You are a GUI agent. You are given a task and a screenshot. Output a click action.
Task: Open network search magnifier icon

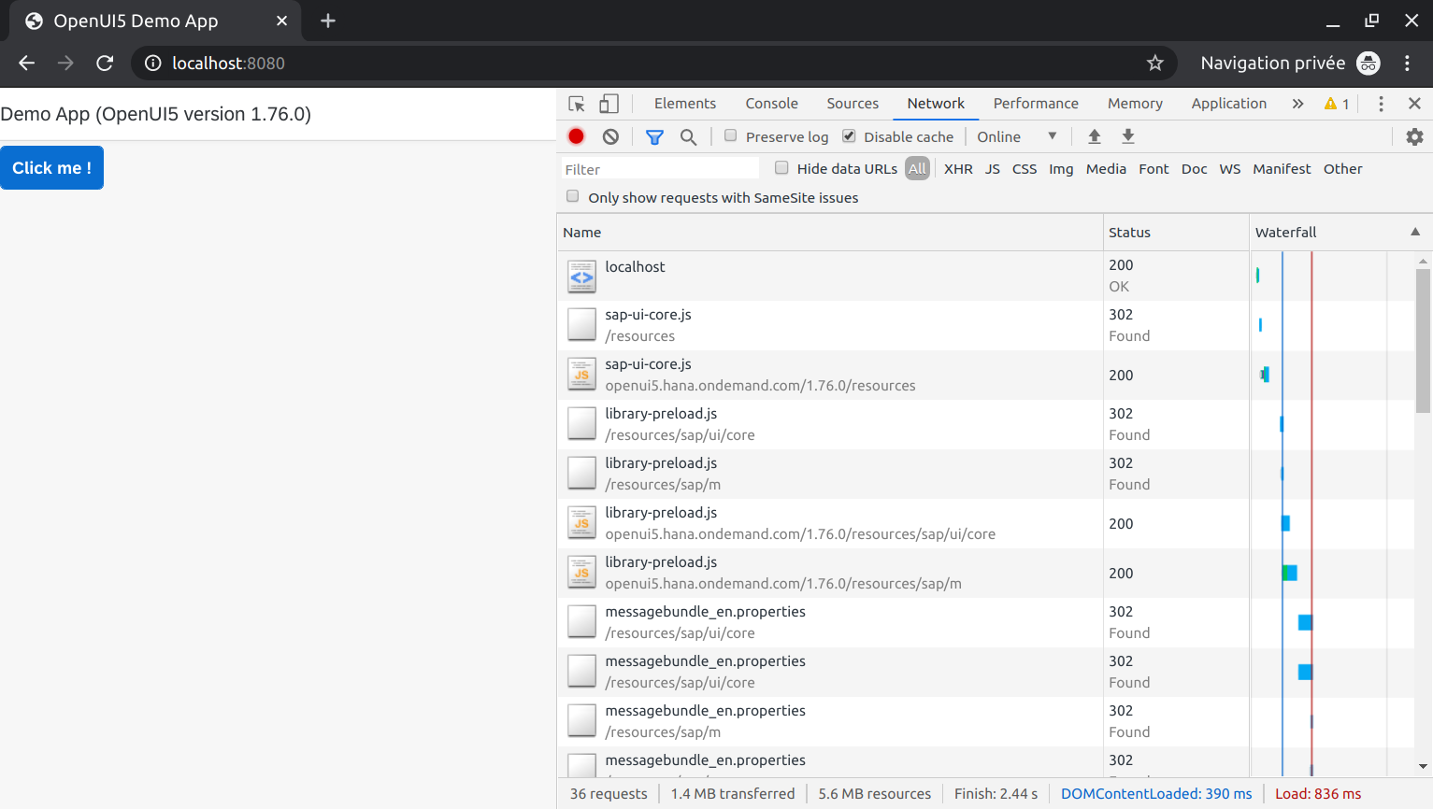click(688, 137)
